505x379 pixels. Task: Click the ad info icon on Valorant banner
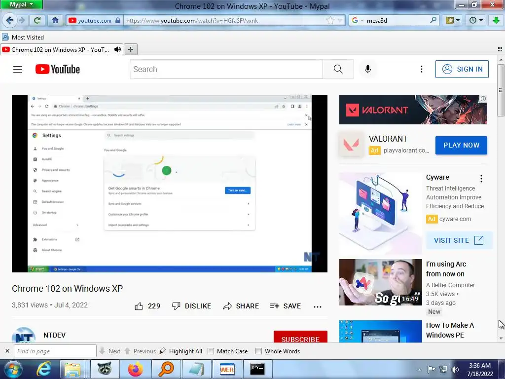pos(483,99)
